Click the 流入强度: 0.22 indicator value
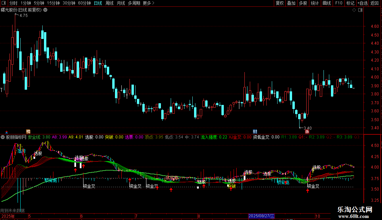 [214, 137]
